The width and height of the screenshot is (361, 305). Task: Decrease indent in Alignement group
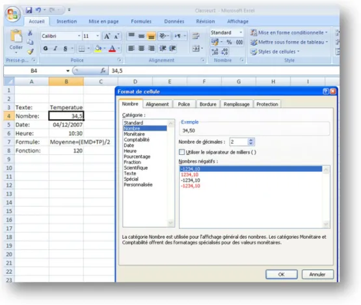pyautogui.click(x=163, y=48)
